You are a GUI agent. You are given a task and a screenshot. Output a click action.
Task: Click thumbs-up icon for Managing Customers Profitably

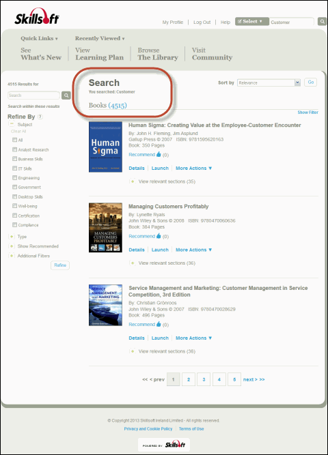pyautogui.click(x=159, y=236)
